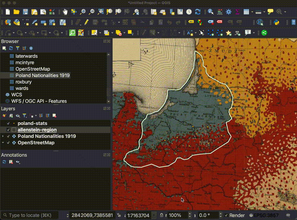
Task: Open the attribute table dropdown arrow
Action: click(x=252, y=12)
